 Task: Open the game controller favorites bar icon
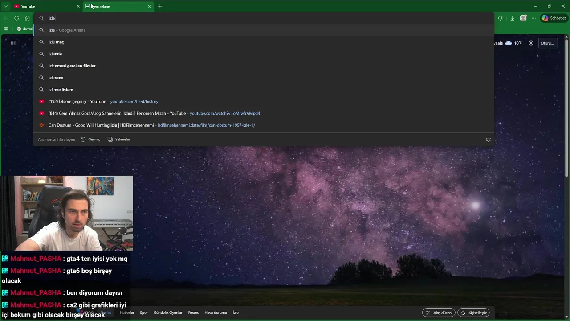tap(6, 29)
